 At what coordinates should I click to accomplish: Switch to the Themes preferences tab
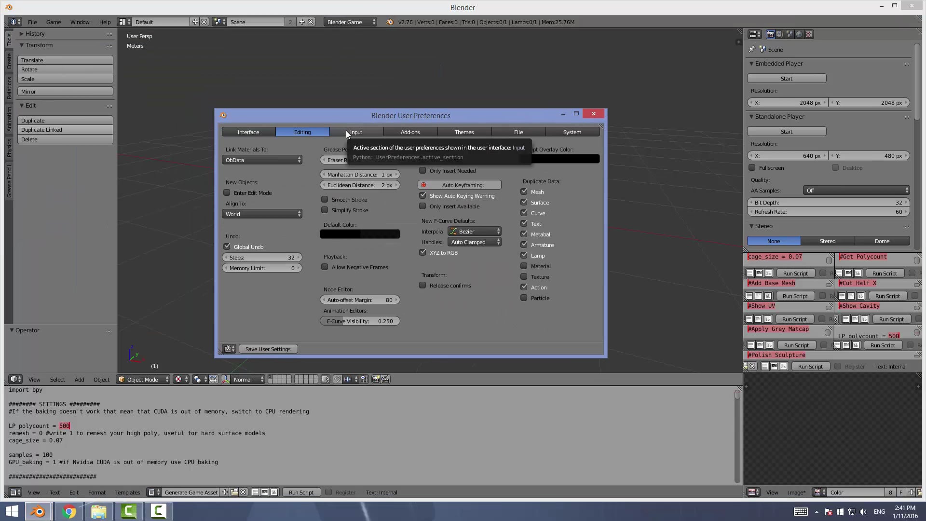(x=463, y=132)
